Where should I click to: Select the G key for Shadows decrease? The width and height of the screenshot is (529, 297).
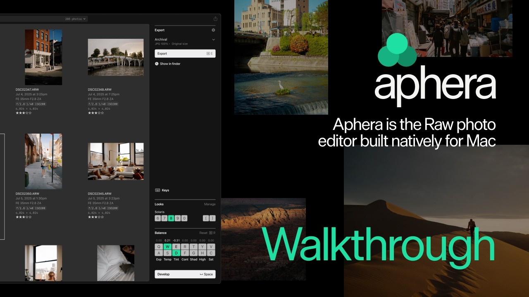(193, 253)
